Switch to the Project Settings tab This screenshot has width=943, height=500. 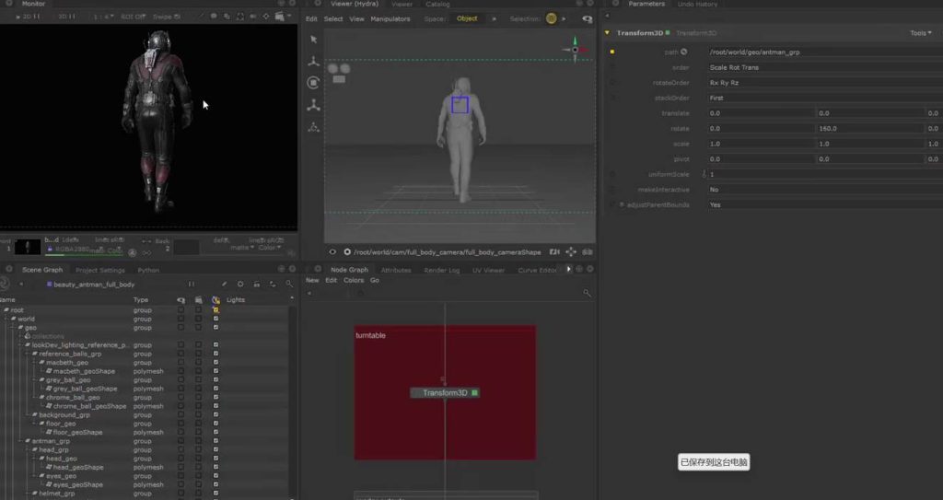pyautogui.click(x=99, y=271)
